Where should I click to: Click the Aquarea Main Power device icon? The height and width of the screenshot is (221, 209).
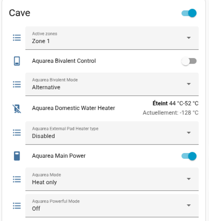coord(17,156)
